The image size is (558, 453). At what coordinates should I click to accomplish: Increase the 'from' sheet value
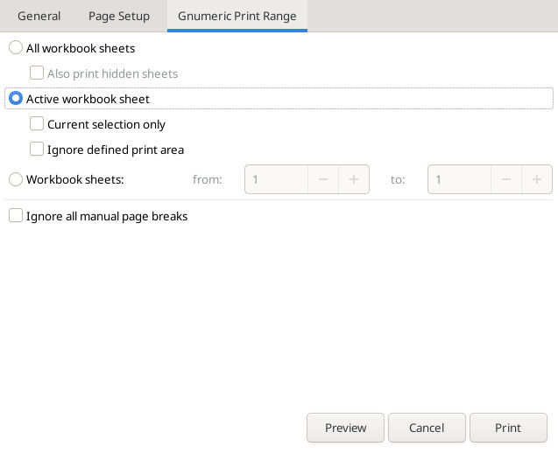354,179
